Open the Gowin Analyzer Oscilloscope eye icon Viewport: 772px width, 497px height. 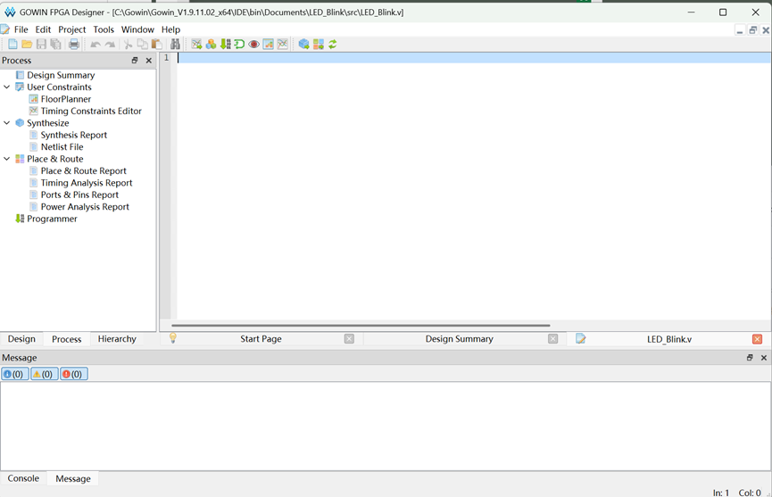(254, 45)
